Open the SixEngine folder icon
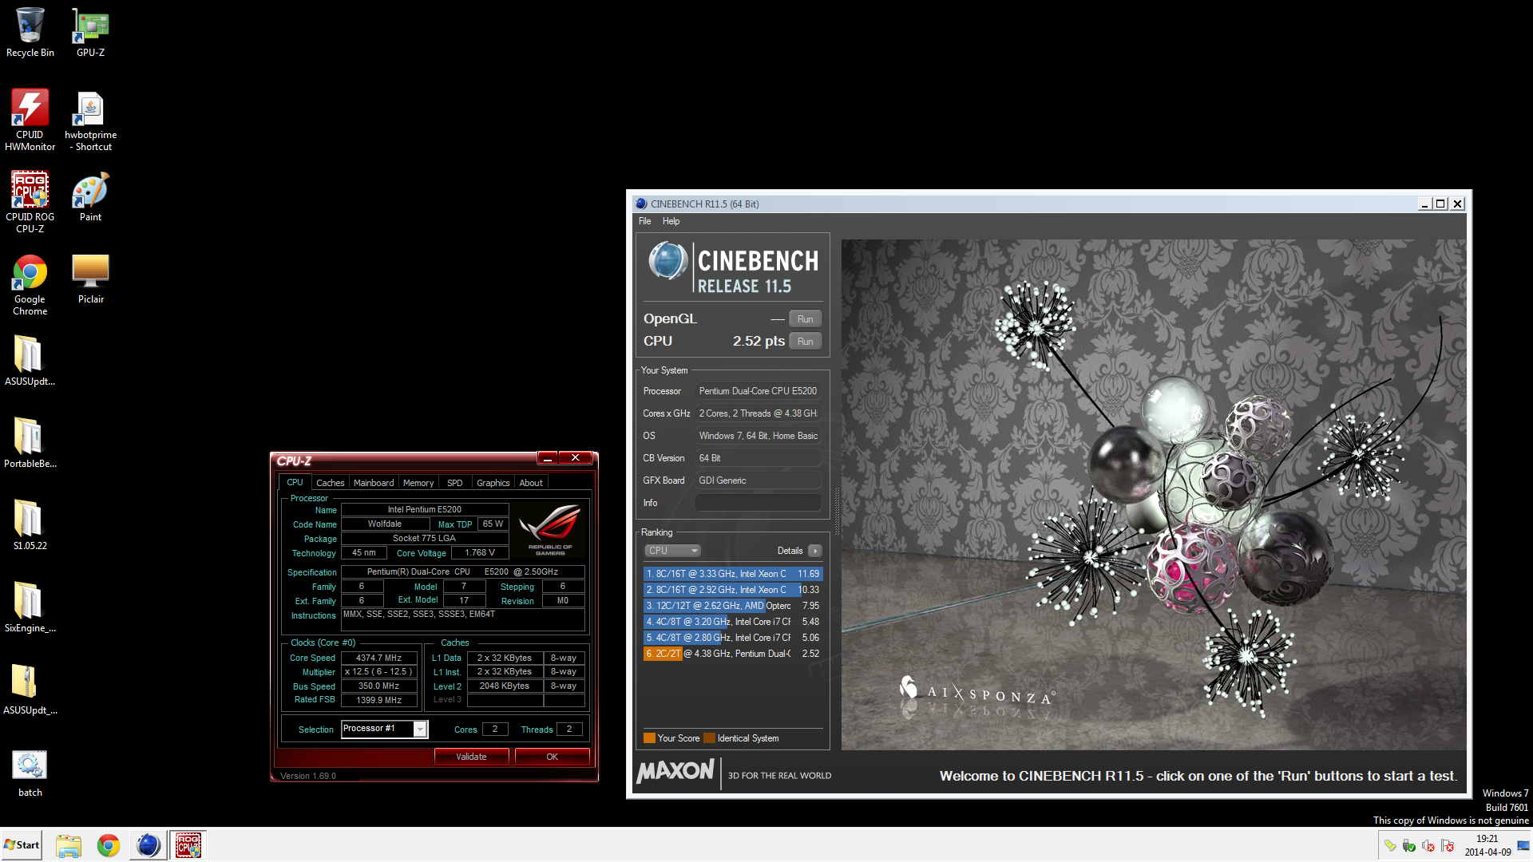The height and width of the screenshot is (862, 1533). coord(30,607)
